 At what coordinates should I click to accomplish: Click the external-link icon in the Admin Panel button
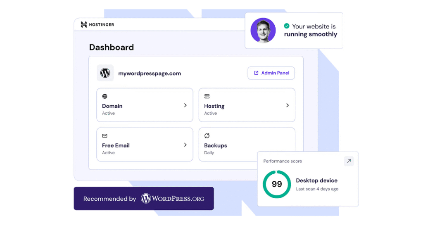(256, 73)
